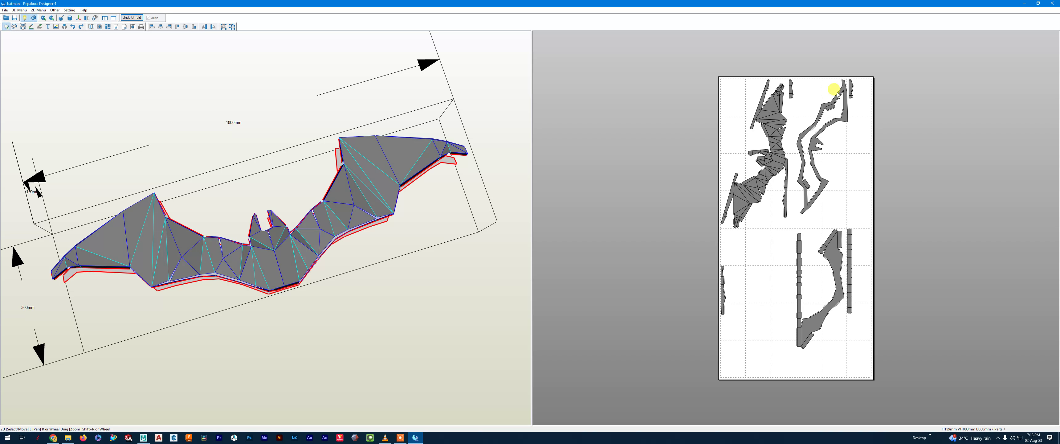Open Chrome from the taskbar

(53, 438)
